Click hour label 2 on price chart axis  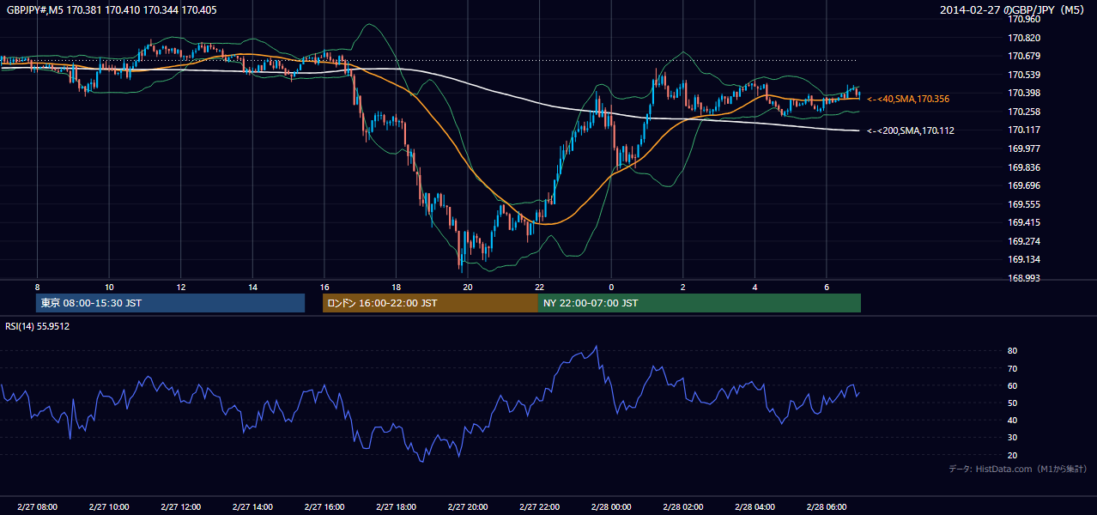coord(682,287)
